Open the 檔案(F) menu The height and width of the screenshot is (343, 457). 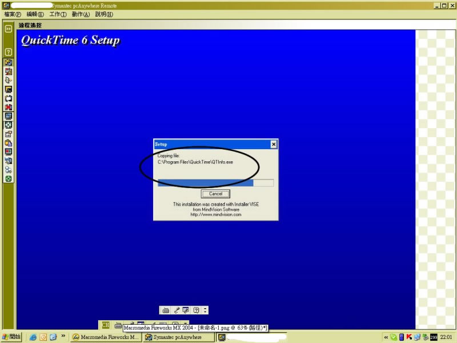(13, 14)
